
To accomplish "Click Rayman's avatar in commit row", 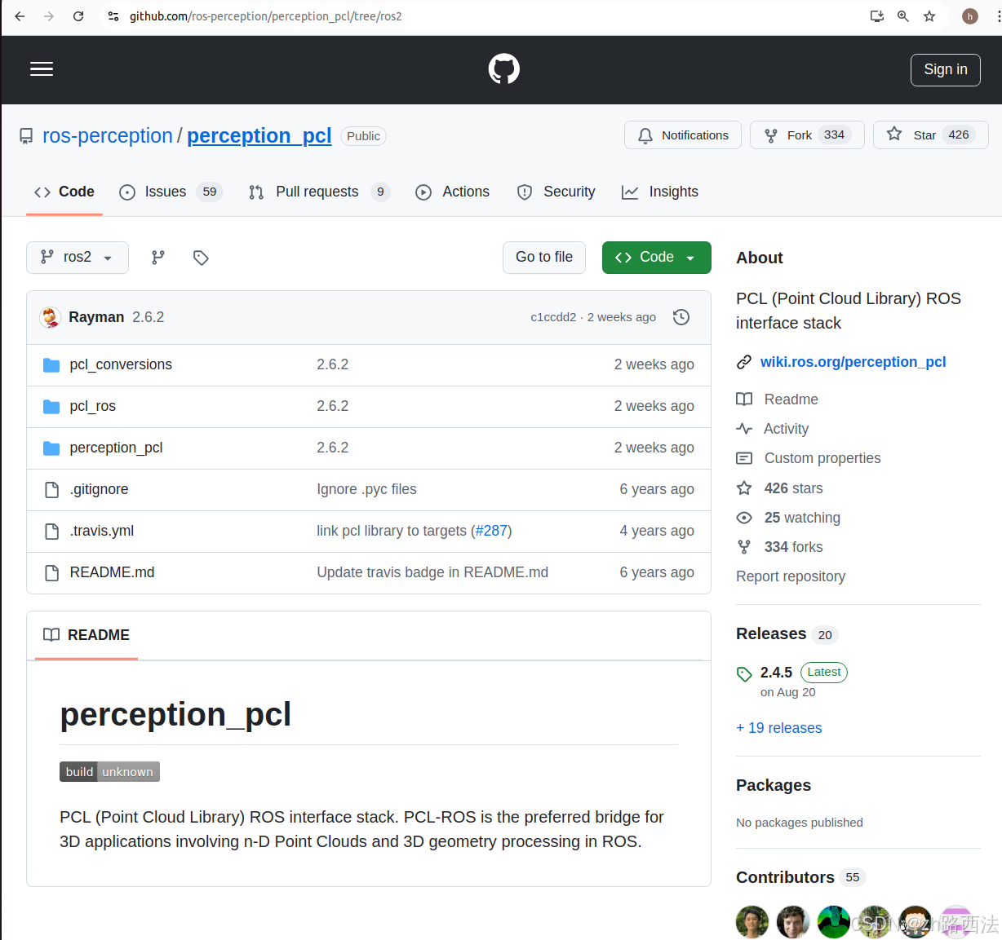I will click(51, 317).
